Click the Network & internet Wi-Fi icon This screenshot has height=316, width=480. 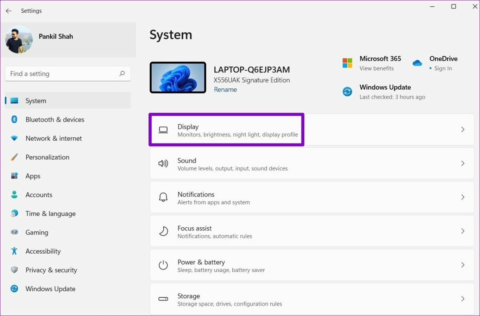click(14, 138)
